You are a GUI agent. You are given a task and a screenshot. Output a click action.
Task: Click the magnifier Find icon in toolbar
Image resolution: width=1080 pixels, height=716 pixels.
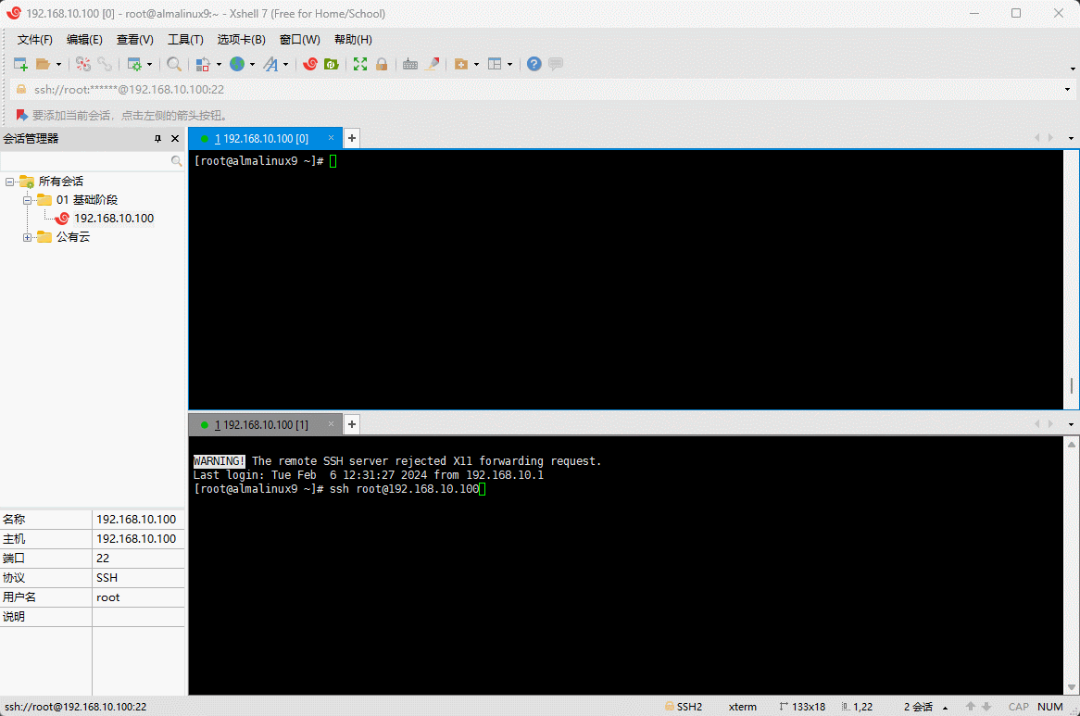tap(173, 64)
